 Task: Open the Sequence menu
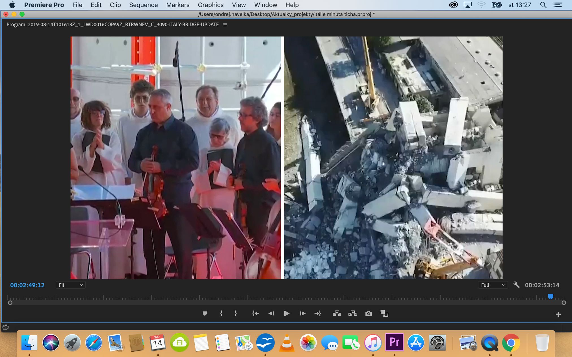(x=144, y=5)
